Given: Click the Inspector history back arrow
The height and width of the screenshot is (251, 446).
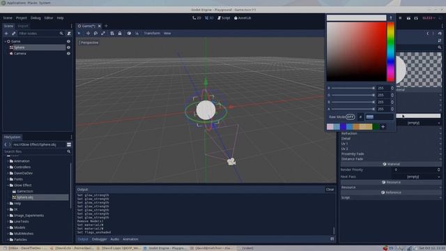Looking at the screenshot, I should tap(427, 33).
